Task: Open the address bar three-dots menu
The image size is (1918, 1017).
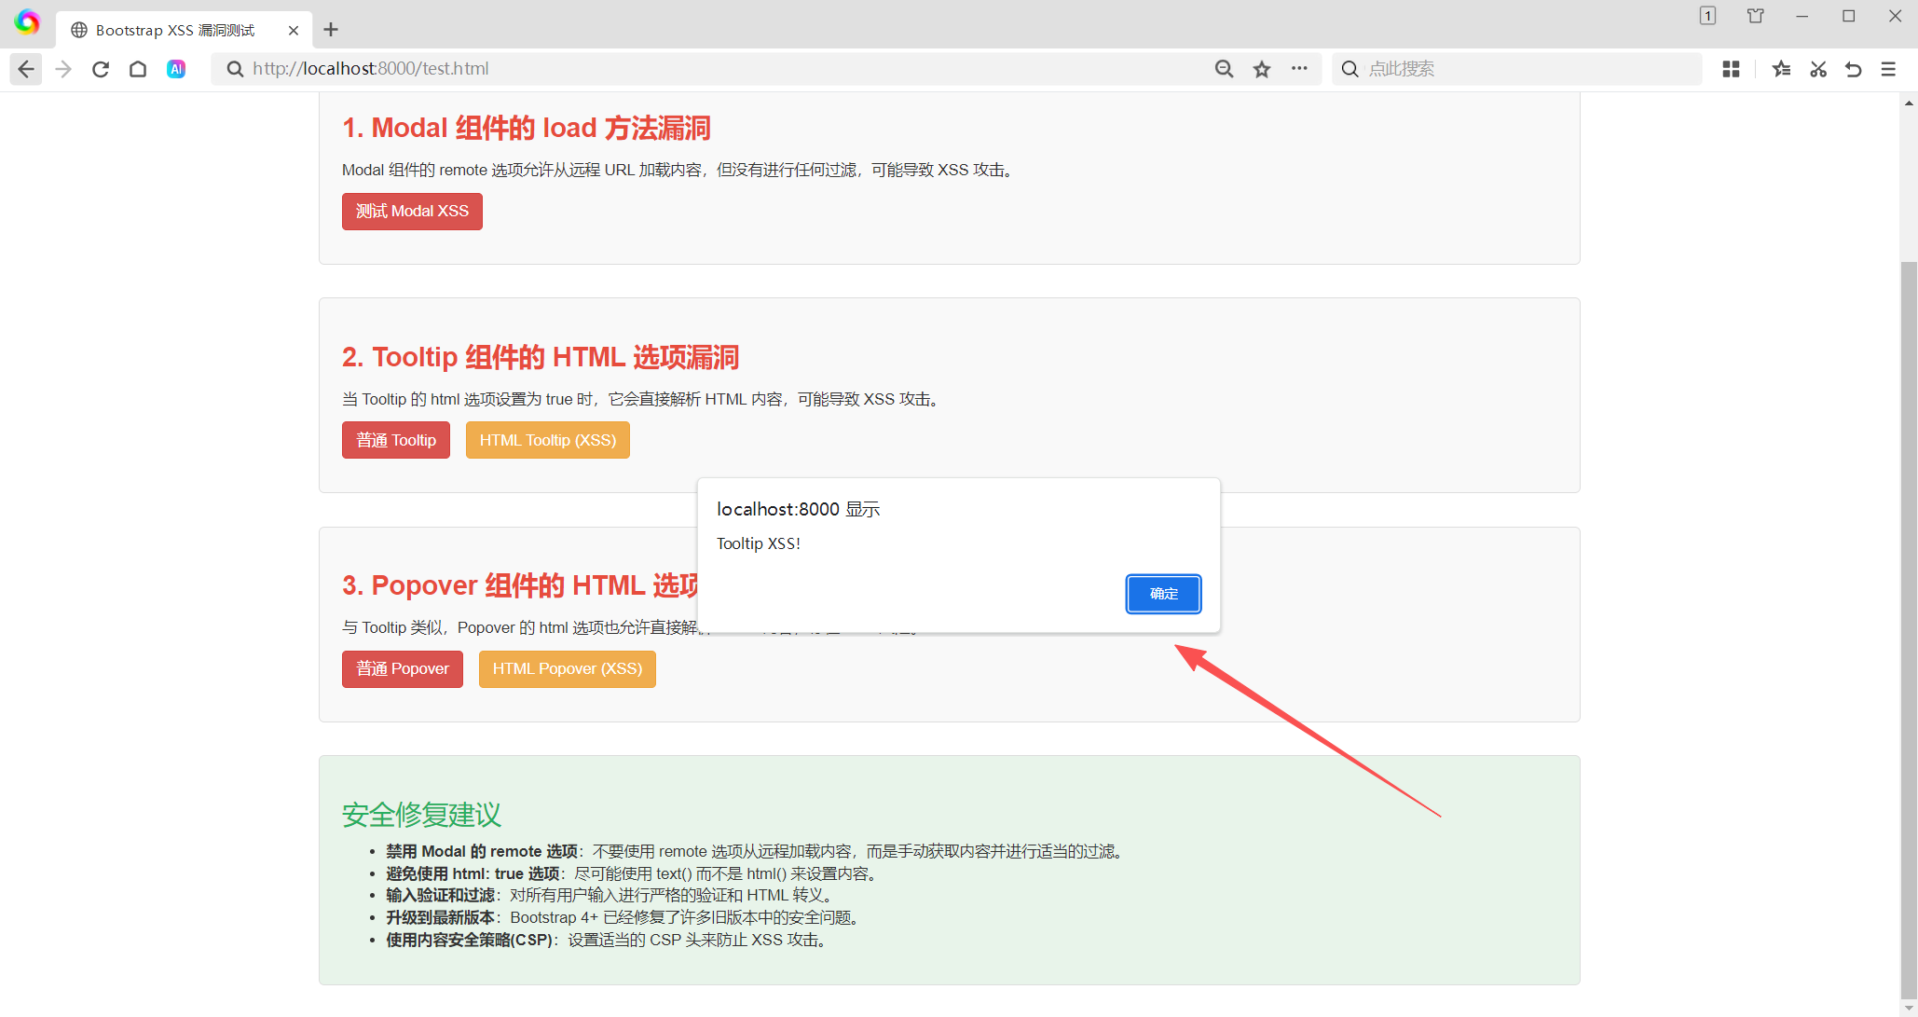Action: coord(1299,69)
